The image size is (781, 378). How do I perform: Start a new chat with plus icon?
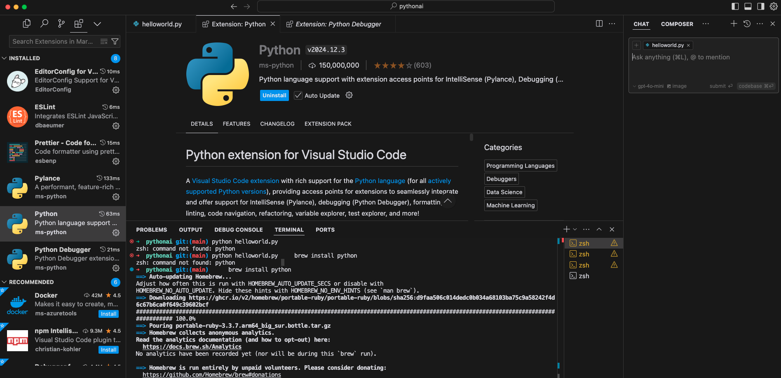click(734, 23)
